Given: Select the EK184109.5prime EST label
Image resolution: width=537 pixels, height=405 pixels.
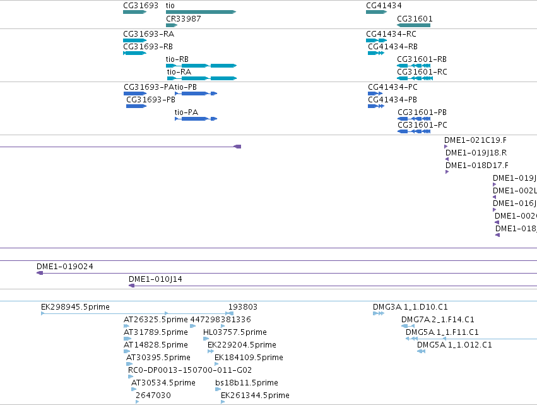Looking at the screenshot, I should click(249, 358).
